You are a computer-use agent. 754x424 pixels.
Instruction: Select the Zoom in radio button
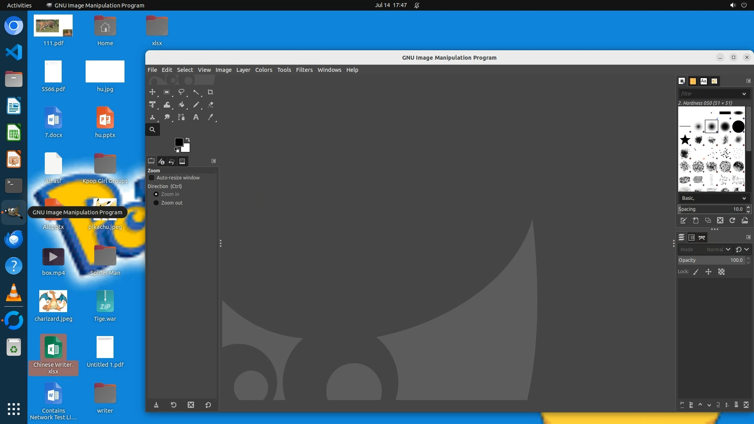pos(156,194)
